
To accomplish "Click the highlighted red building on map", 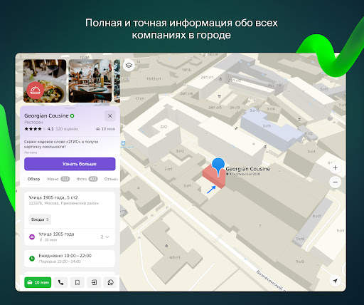I will click(213, 177).
